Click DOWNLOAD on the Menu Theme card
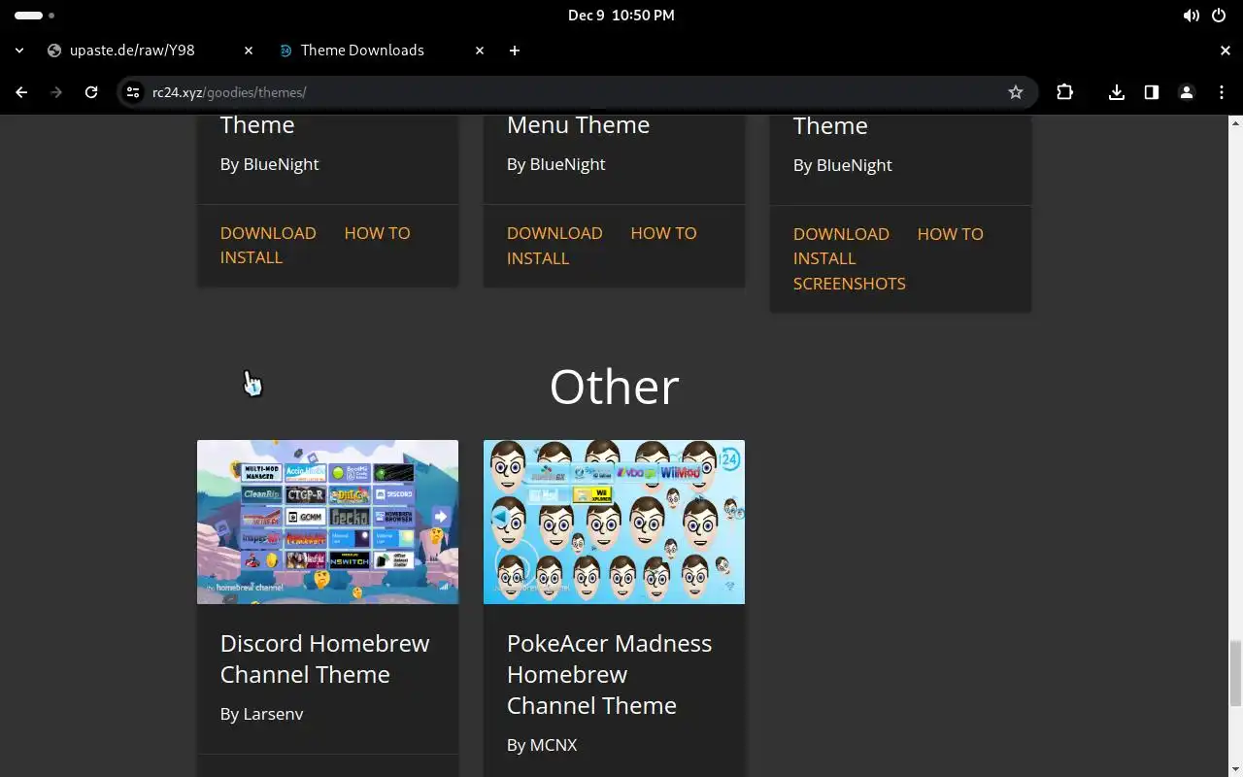The width and height of the screenshot is (1243, 777). click(x=554, y=233)
